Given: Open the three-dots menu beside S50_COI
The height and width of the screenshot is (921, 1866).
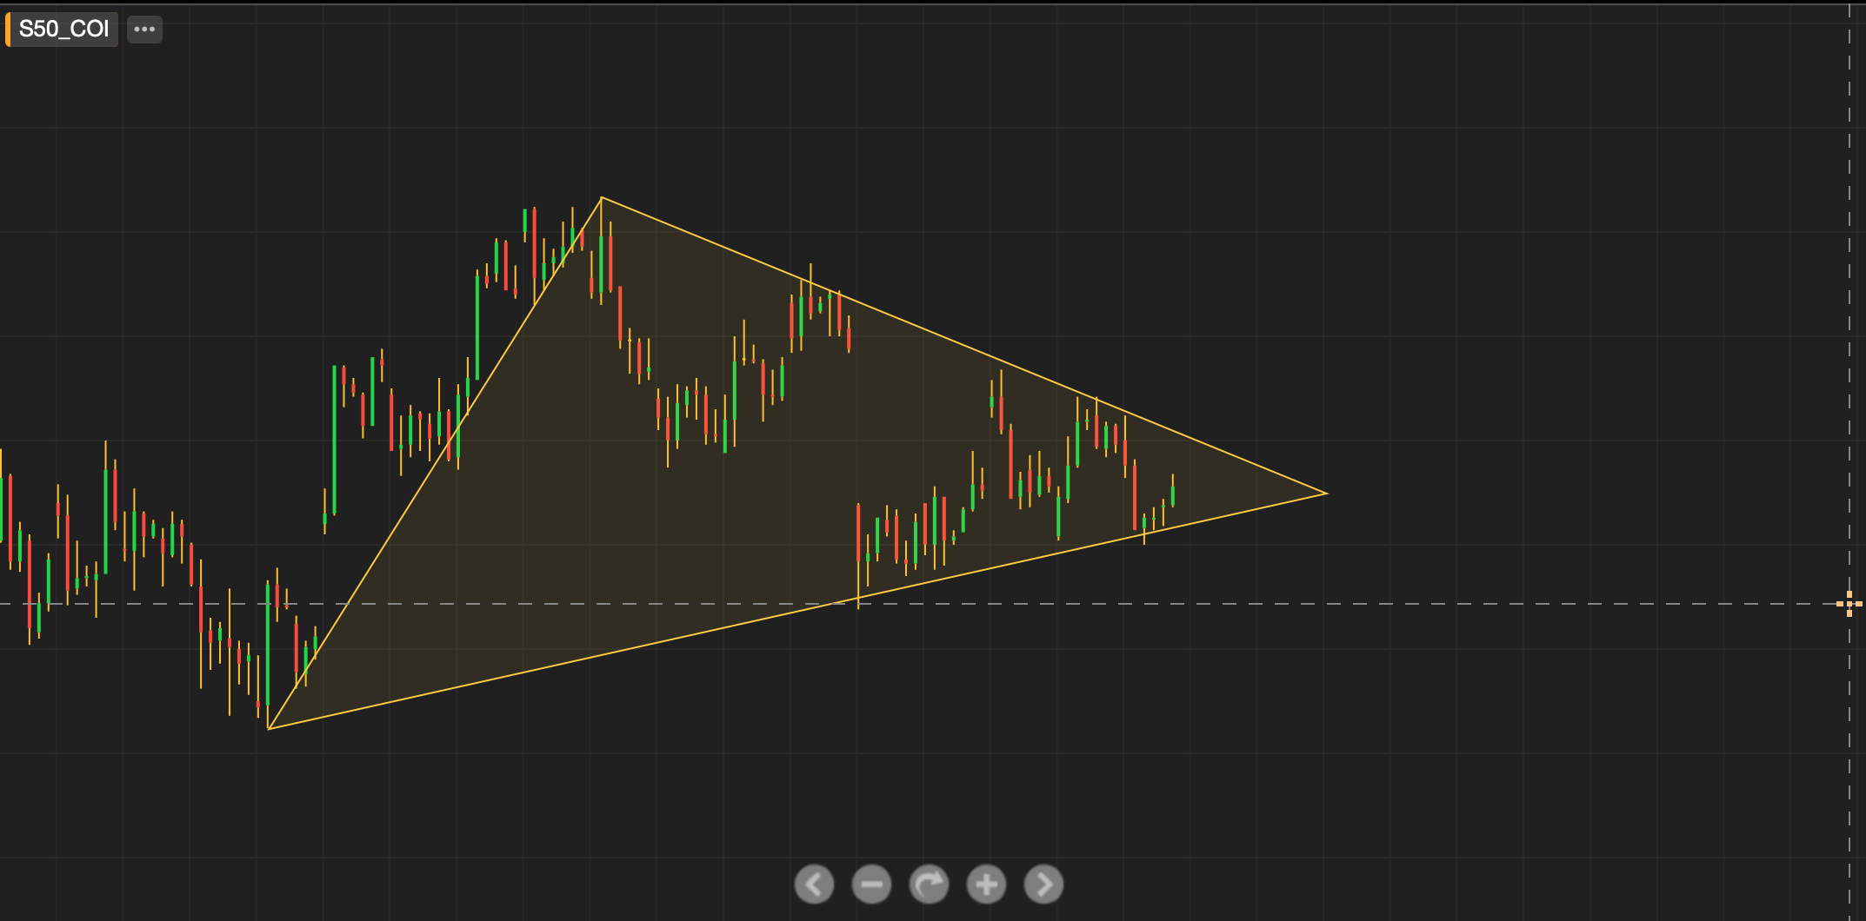Looking at the screenshot, I should [x=144, y=30].
